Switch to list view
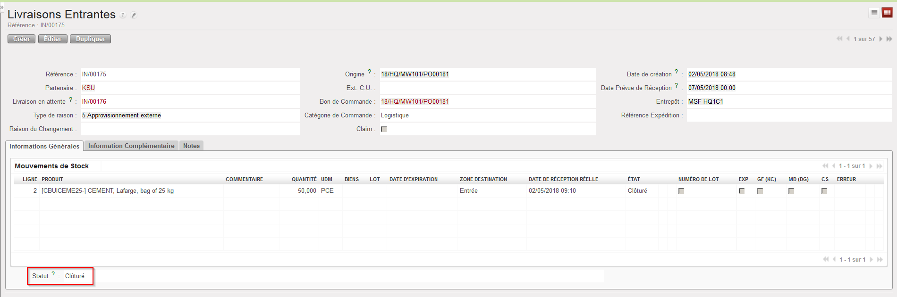This screenshot has height=297, width=897. coord(874,13)
